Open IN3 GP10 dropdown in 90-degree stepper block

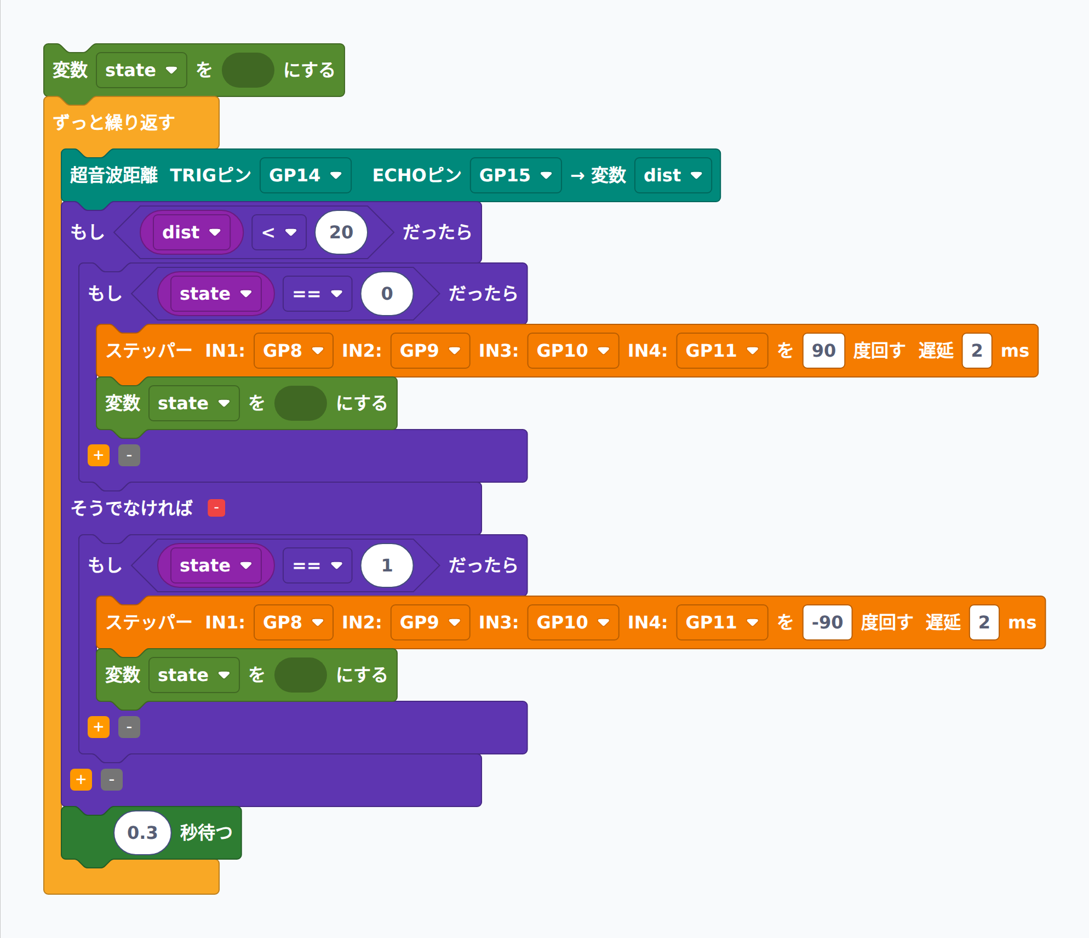click(x=573, y=351)
